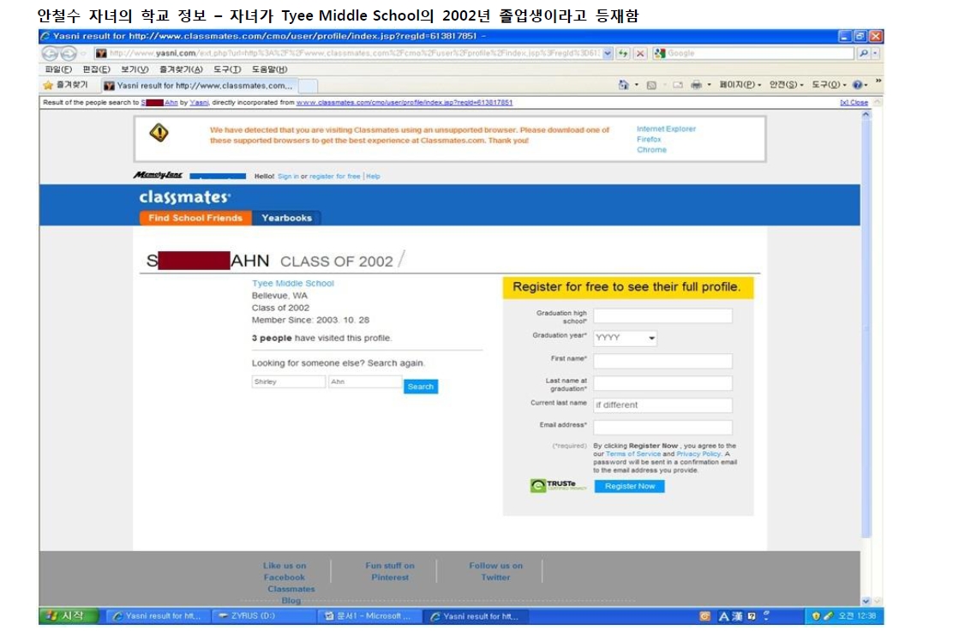Image resolution: width=953 pixels, height=642 pixels.
Task: Click the Home icon in command bar
Action: (624, 85)
